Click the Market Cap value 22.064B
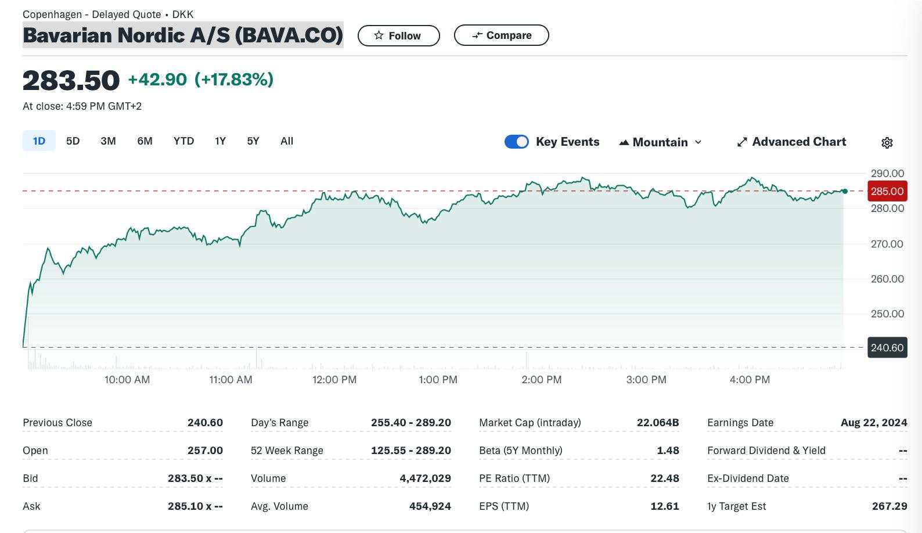This screenshot has height=533, width=922. point(658,423)
